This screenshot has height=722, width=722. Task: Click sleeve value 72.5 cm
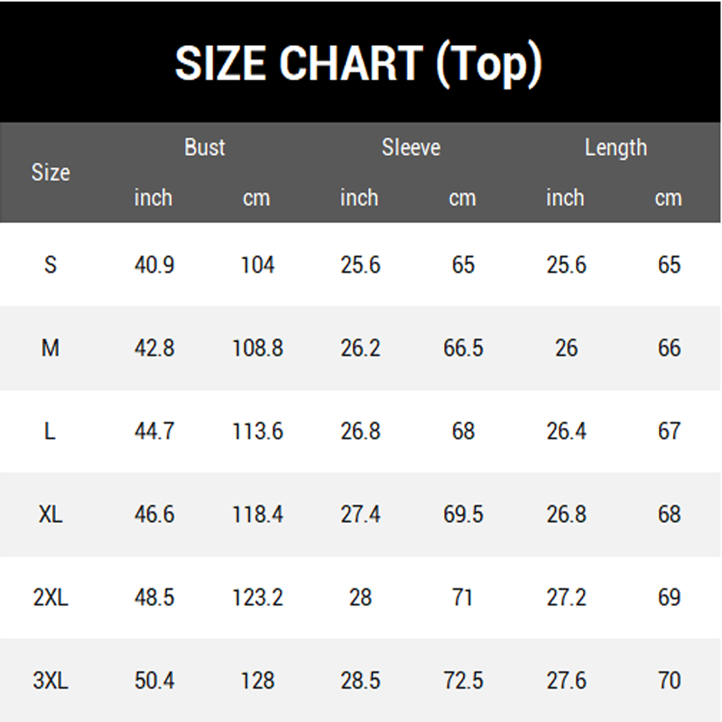click(x=463, y=680)
